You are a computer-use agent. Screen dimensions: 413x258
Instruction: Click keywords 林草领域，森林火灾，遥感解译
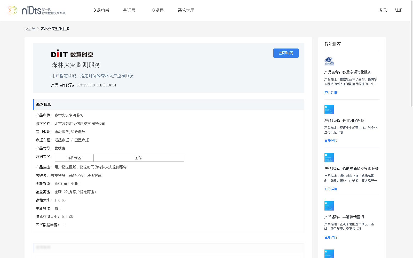click(x=76, y=175)
